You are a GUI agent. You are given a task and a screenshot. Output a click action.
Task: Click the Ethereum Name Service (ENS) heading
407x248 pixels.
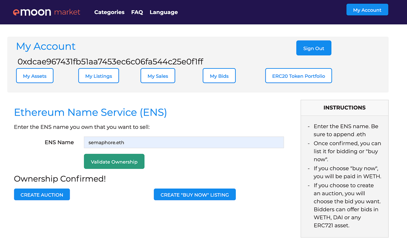tap(90, 112)
